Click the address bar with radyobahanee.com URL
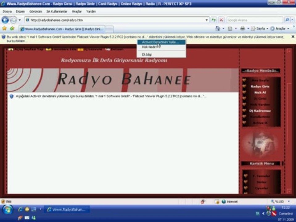 [x=117, y=20]
